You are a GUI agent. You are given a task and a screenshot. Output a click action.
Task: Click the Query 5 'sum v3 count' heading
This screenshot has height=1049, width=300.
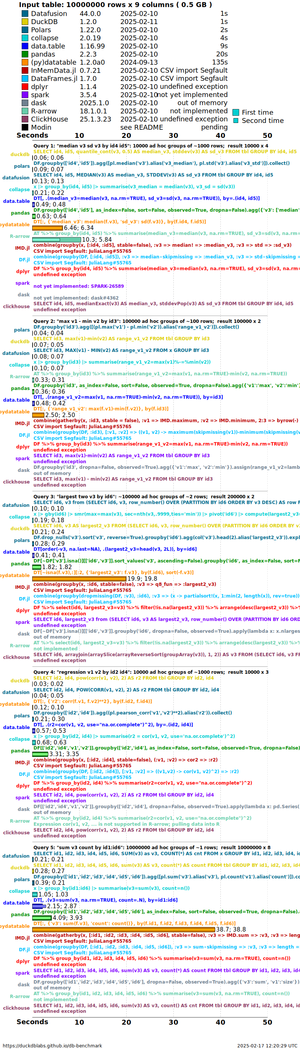coord(152,847)
